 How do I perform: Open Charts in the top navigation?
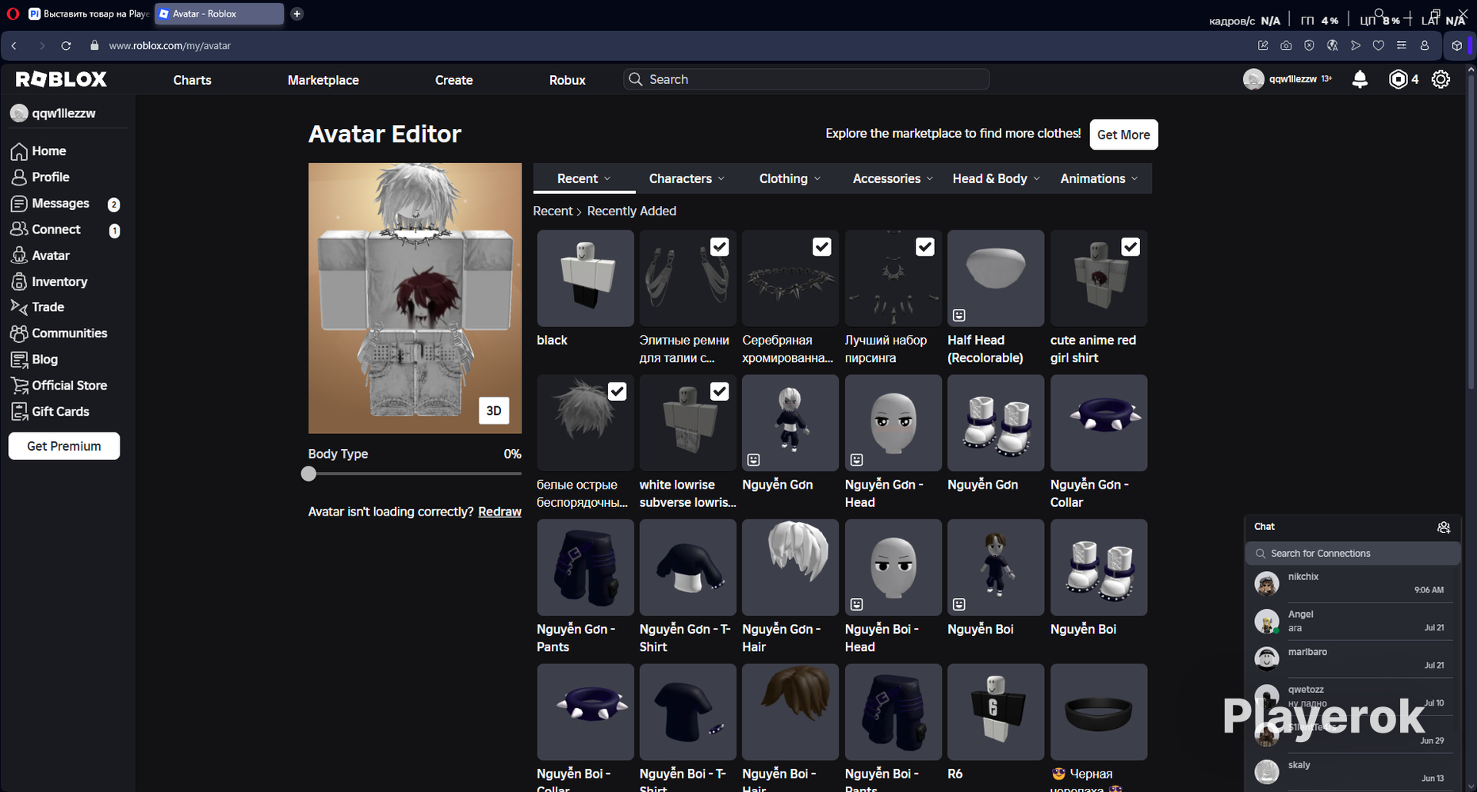(193, 80)
